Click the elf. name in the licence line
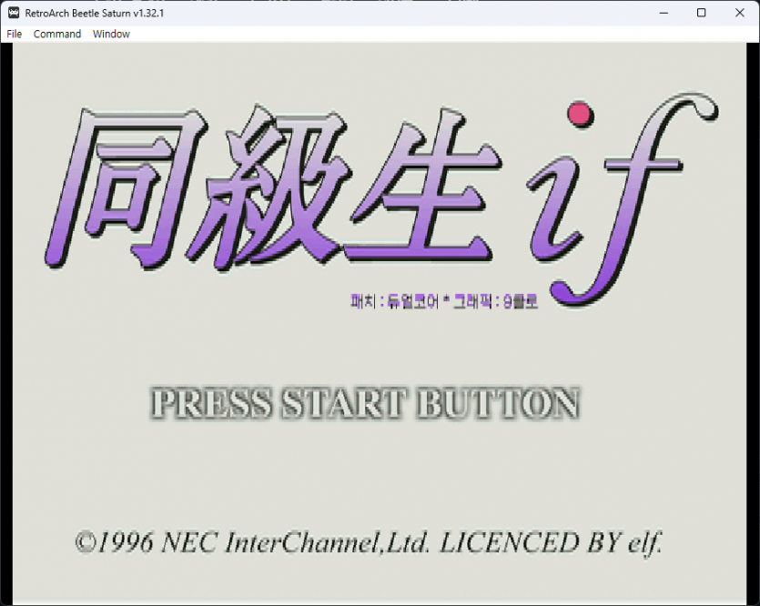This screenshot has width=760, height=606. tap(644, 542)
